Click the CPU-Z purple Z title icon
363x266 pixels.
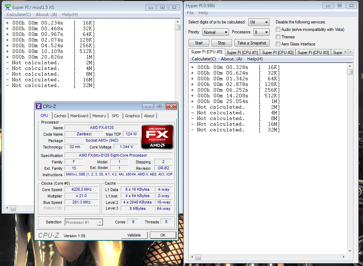[x=39, y=106]
